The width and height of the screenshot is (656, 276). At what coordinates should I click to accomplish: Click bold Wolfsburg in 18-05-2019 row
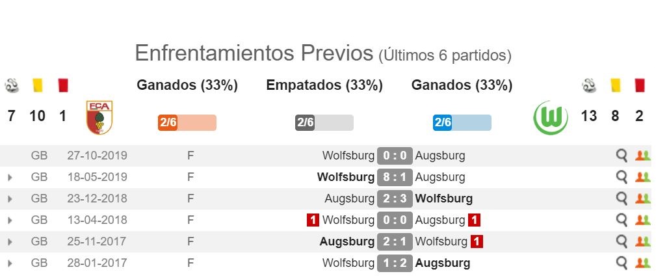[x=346, y=177]
